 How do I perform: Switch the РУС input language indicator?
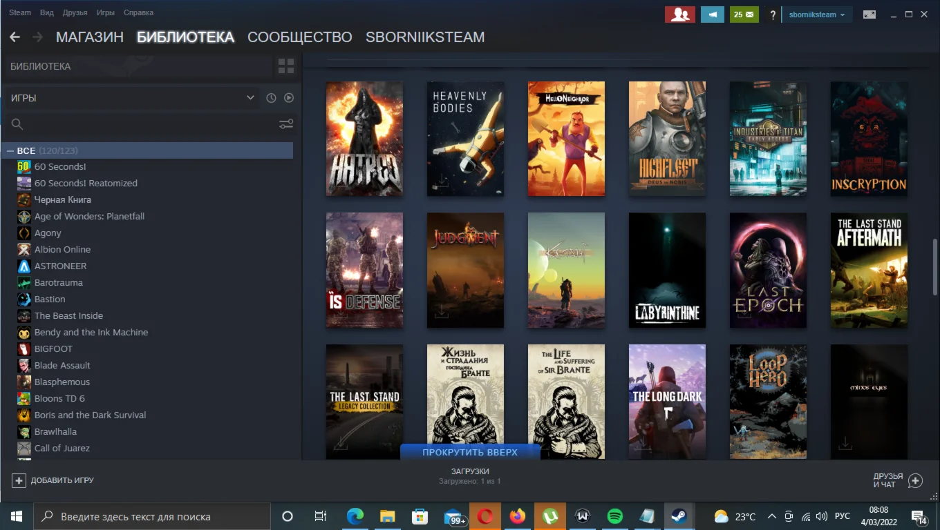pyautogui.click(x=842, y=516)
